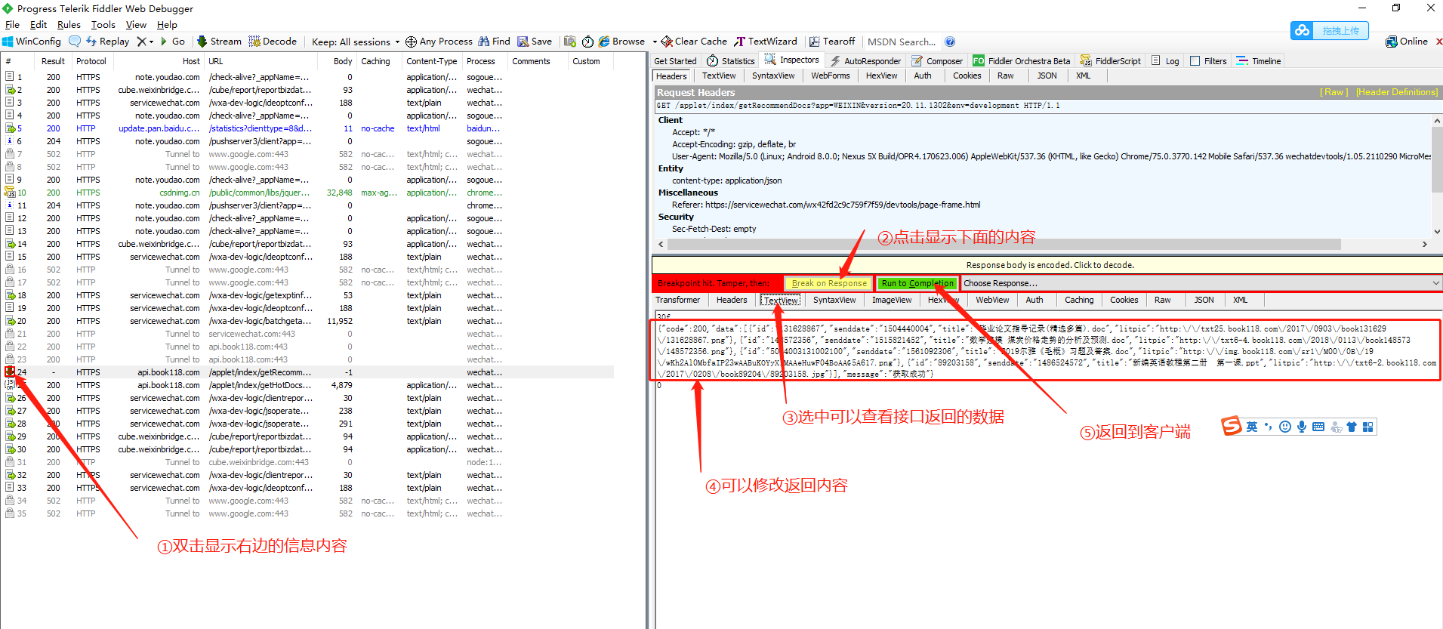
Task: Toggle Stream mode in the toolbar
Action: tap(219, 42)
